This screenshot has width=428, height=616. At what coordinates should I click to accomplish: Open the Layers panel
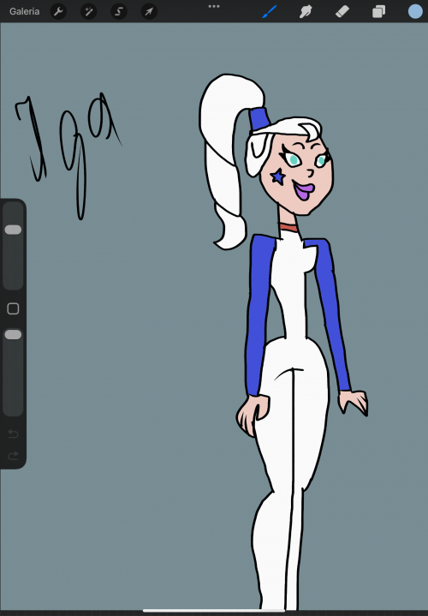(x=378, y=11)
